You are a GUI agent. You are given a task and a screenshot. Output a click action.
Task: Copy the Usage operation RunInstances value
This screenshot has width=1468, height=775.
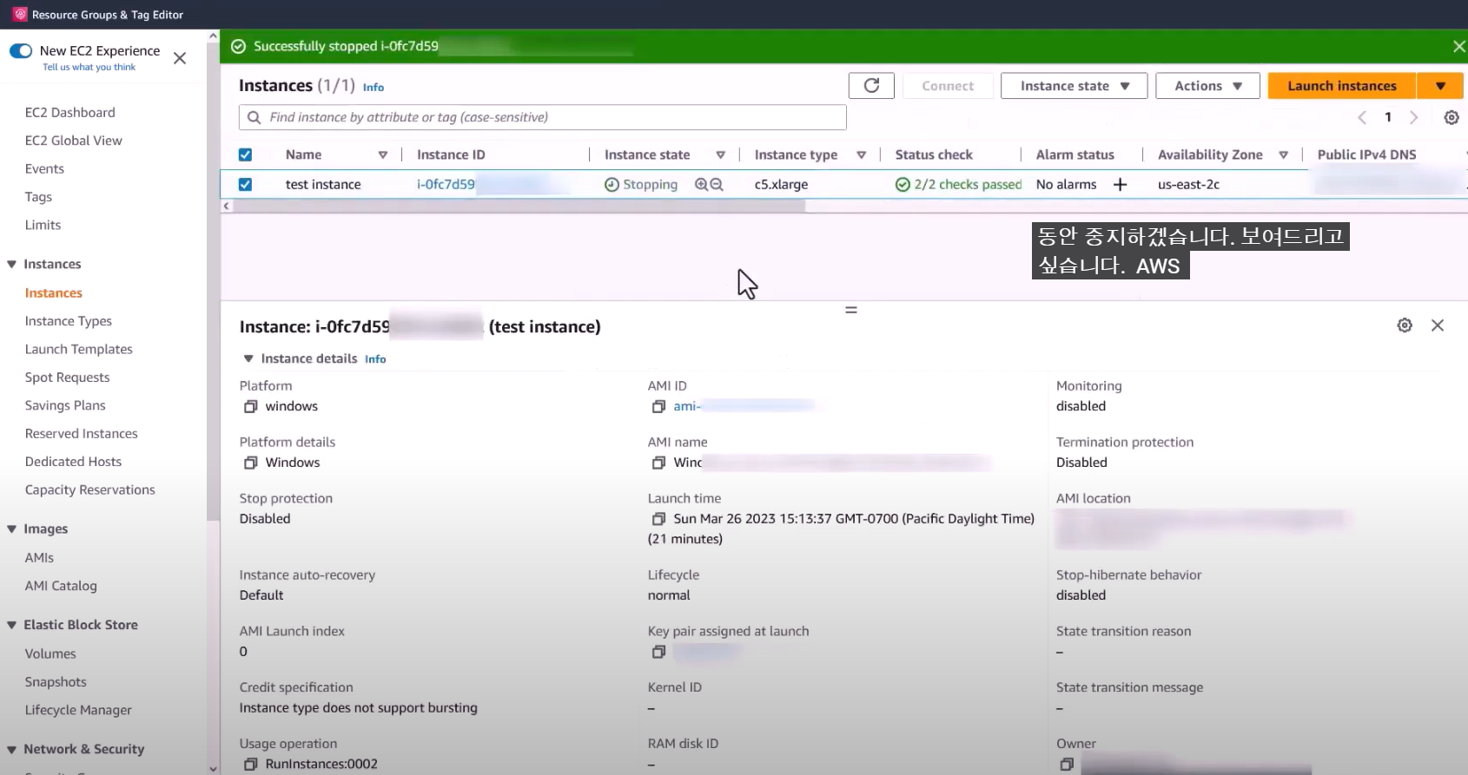(x=251, y=765)
